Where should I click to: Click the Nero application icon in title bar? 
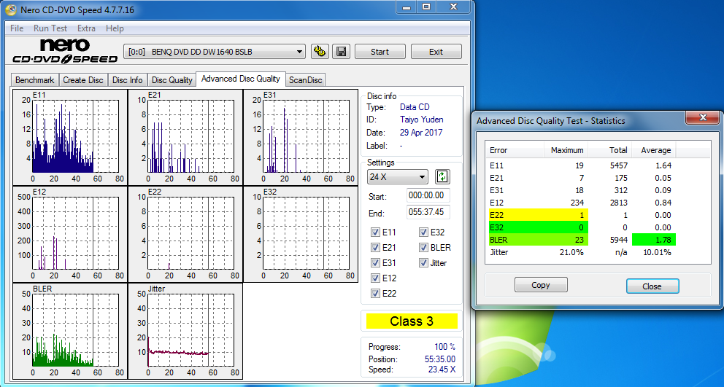(11, 9)
